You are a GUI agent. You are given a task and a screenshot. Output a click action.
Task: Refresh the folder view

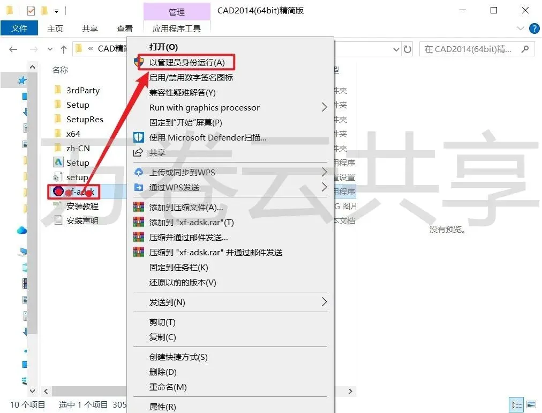(408, 49)
